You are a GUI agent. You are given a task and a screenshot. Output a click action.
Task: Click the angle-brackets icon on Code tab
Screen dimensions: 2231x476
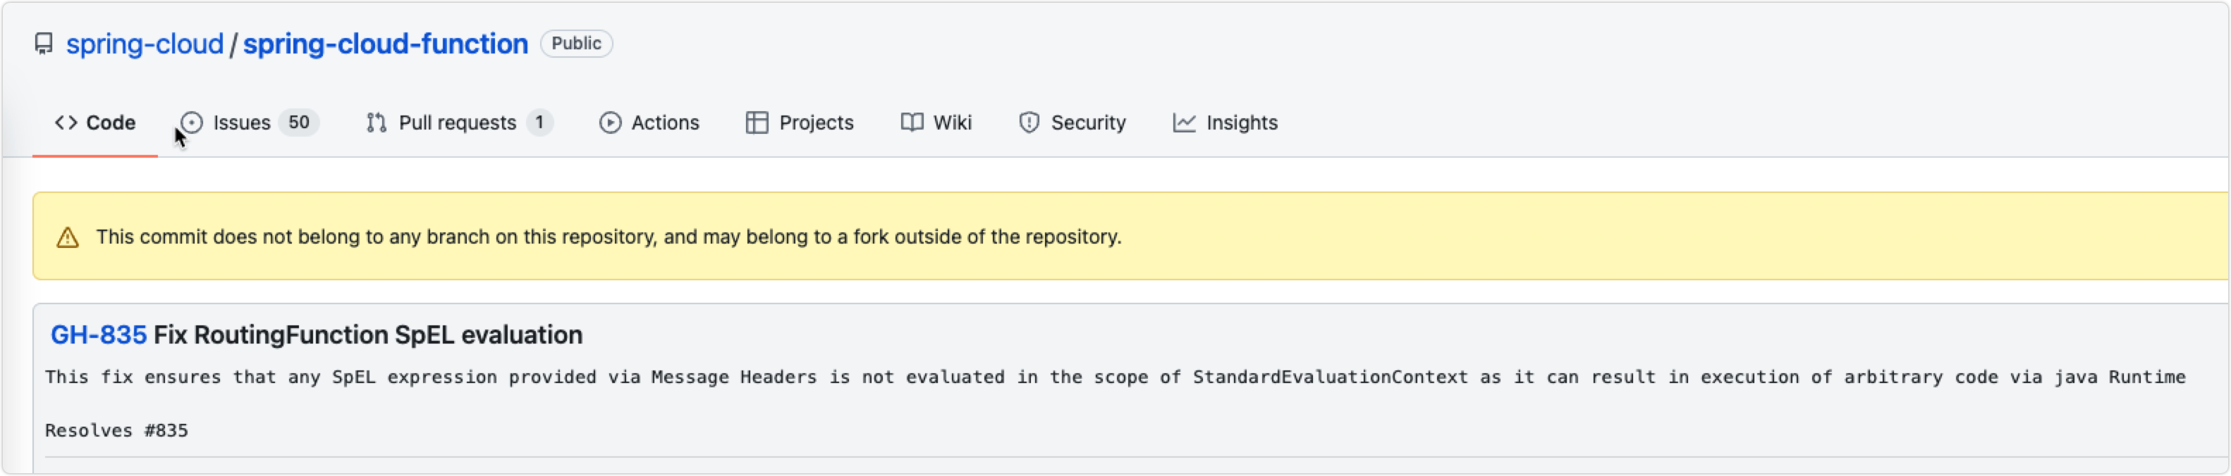click(66, 123)
